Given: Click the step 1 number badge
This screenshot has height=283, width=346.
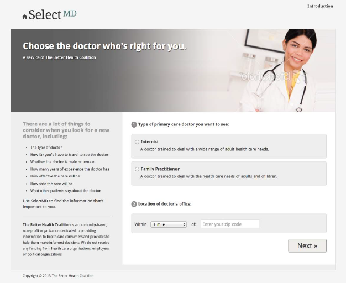Looking at the screenshot, I should pos(134,124).
